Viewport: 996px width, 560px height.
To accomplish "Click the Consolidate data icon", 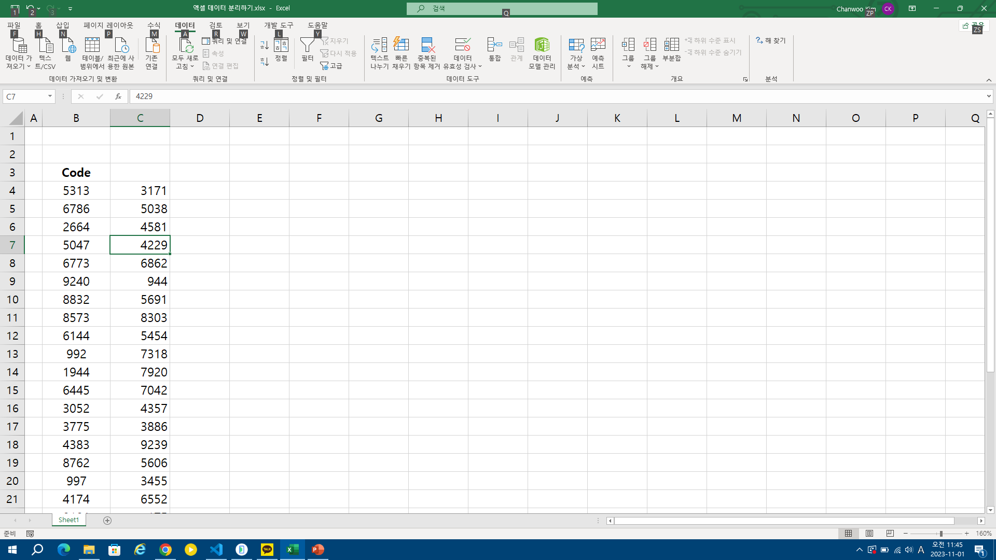I will (x=494, y=45).
